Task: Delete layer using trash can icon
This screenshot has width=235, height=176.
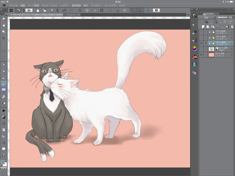Action: click(232, 27)
